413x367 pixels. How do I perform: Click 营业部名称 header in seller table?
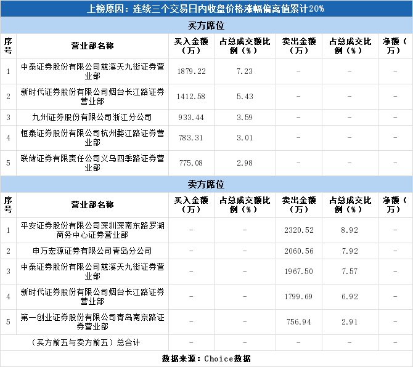(x=92, y=205)
